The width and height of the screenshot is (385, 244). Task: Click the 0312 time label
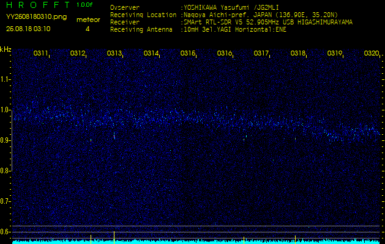[77, 53]
